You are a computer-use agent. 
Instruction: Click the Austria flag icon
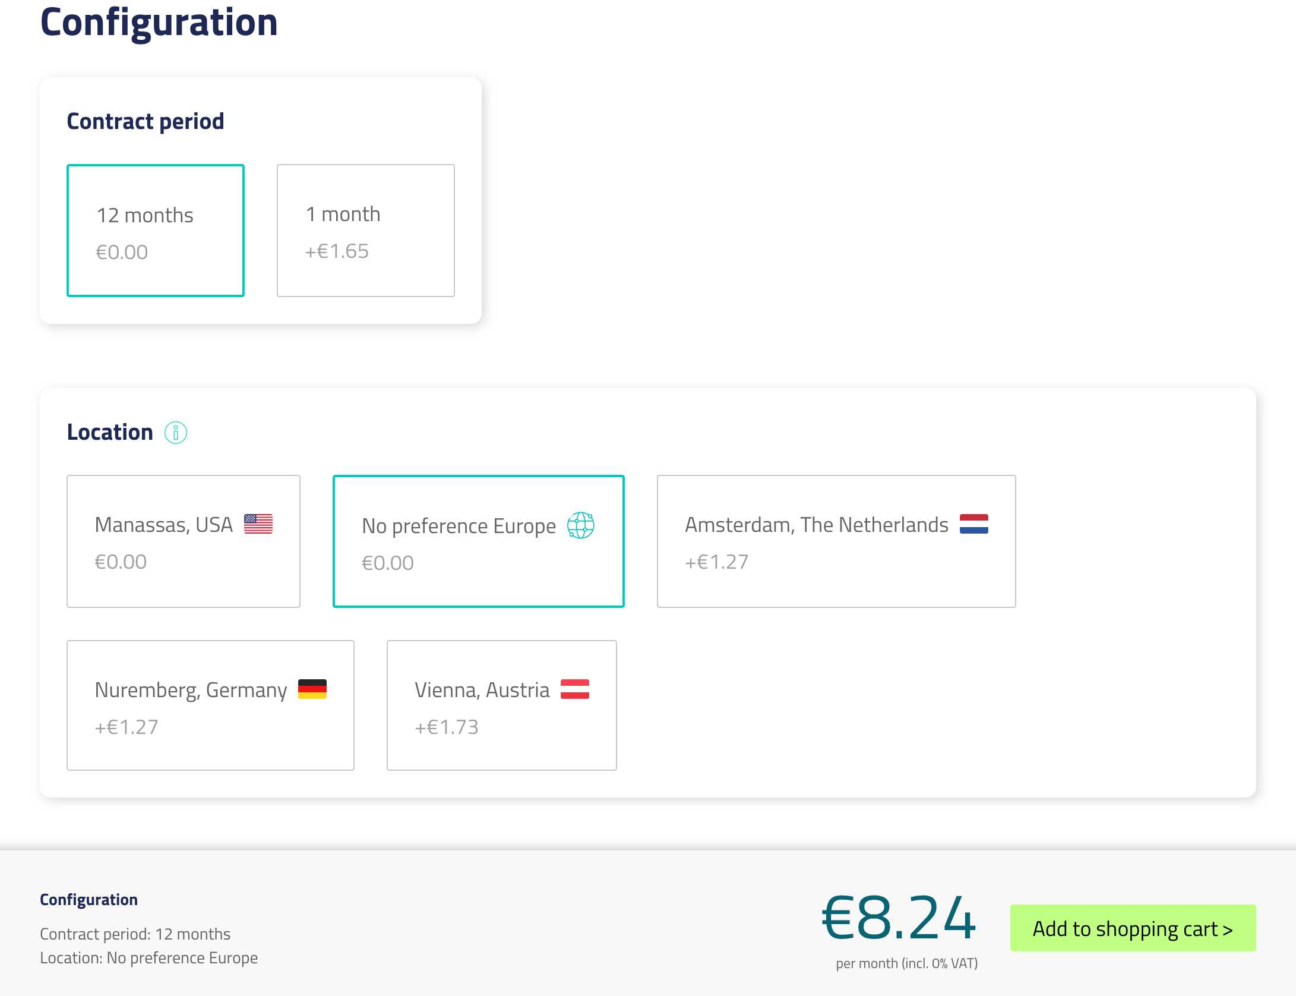[x=574, y=689]
